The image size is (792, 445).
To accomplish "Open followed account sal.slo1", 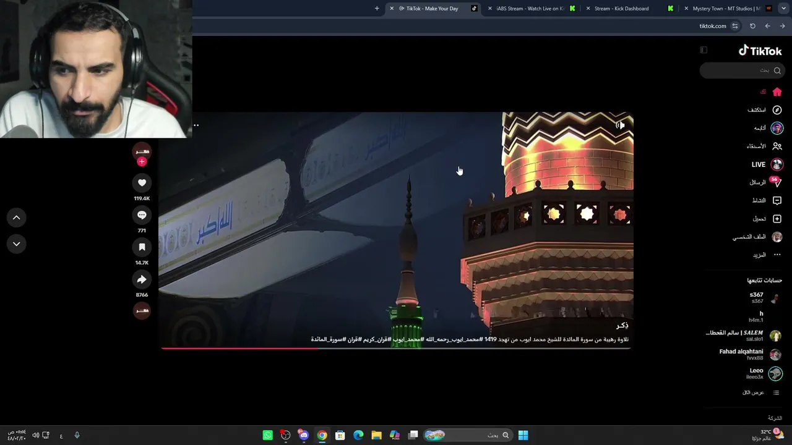I will (744, 336).
